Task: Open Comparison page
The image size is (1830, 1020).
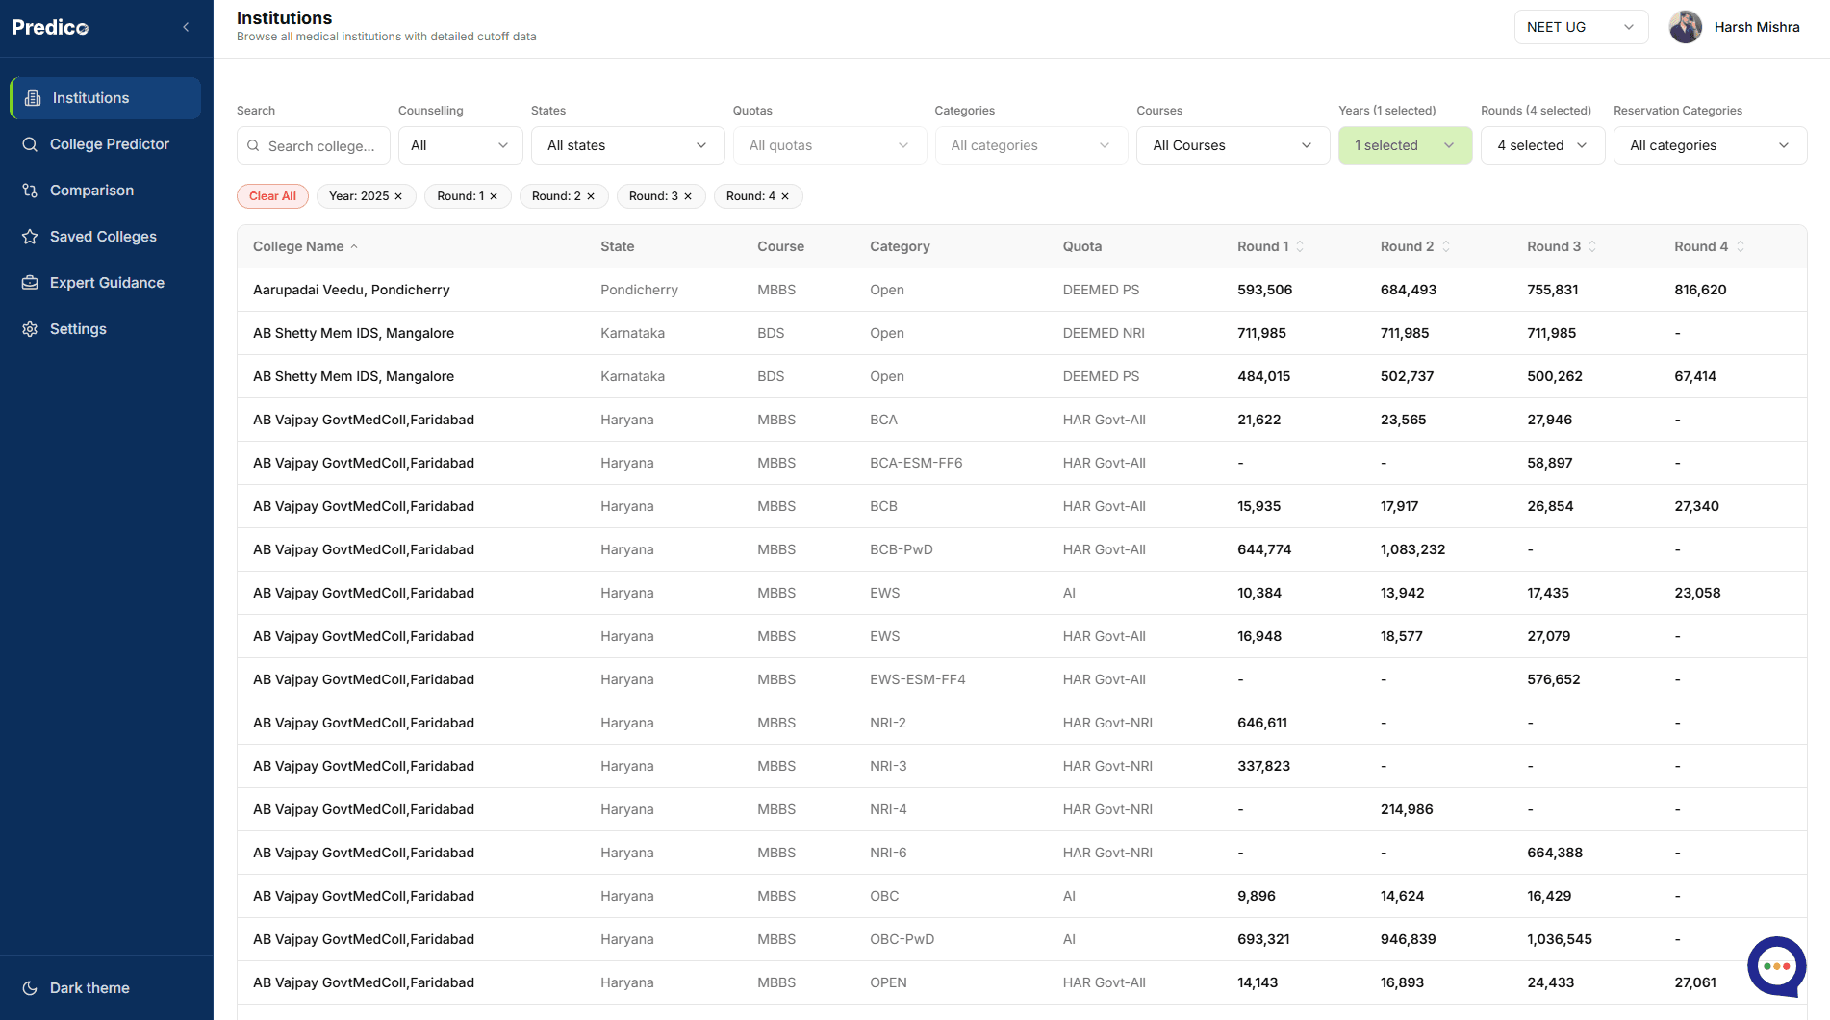Action: pos(106,191)
